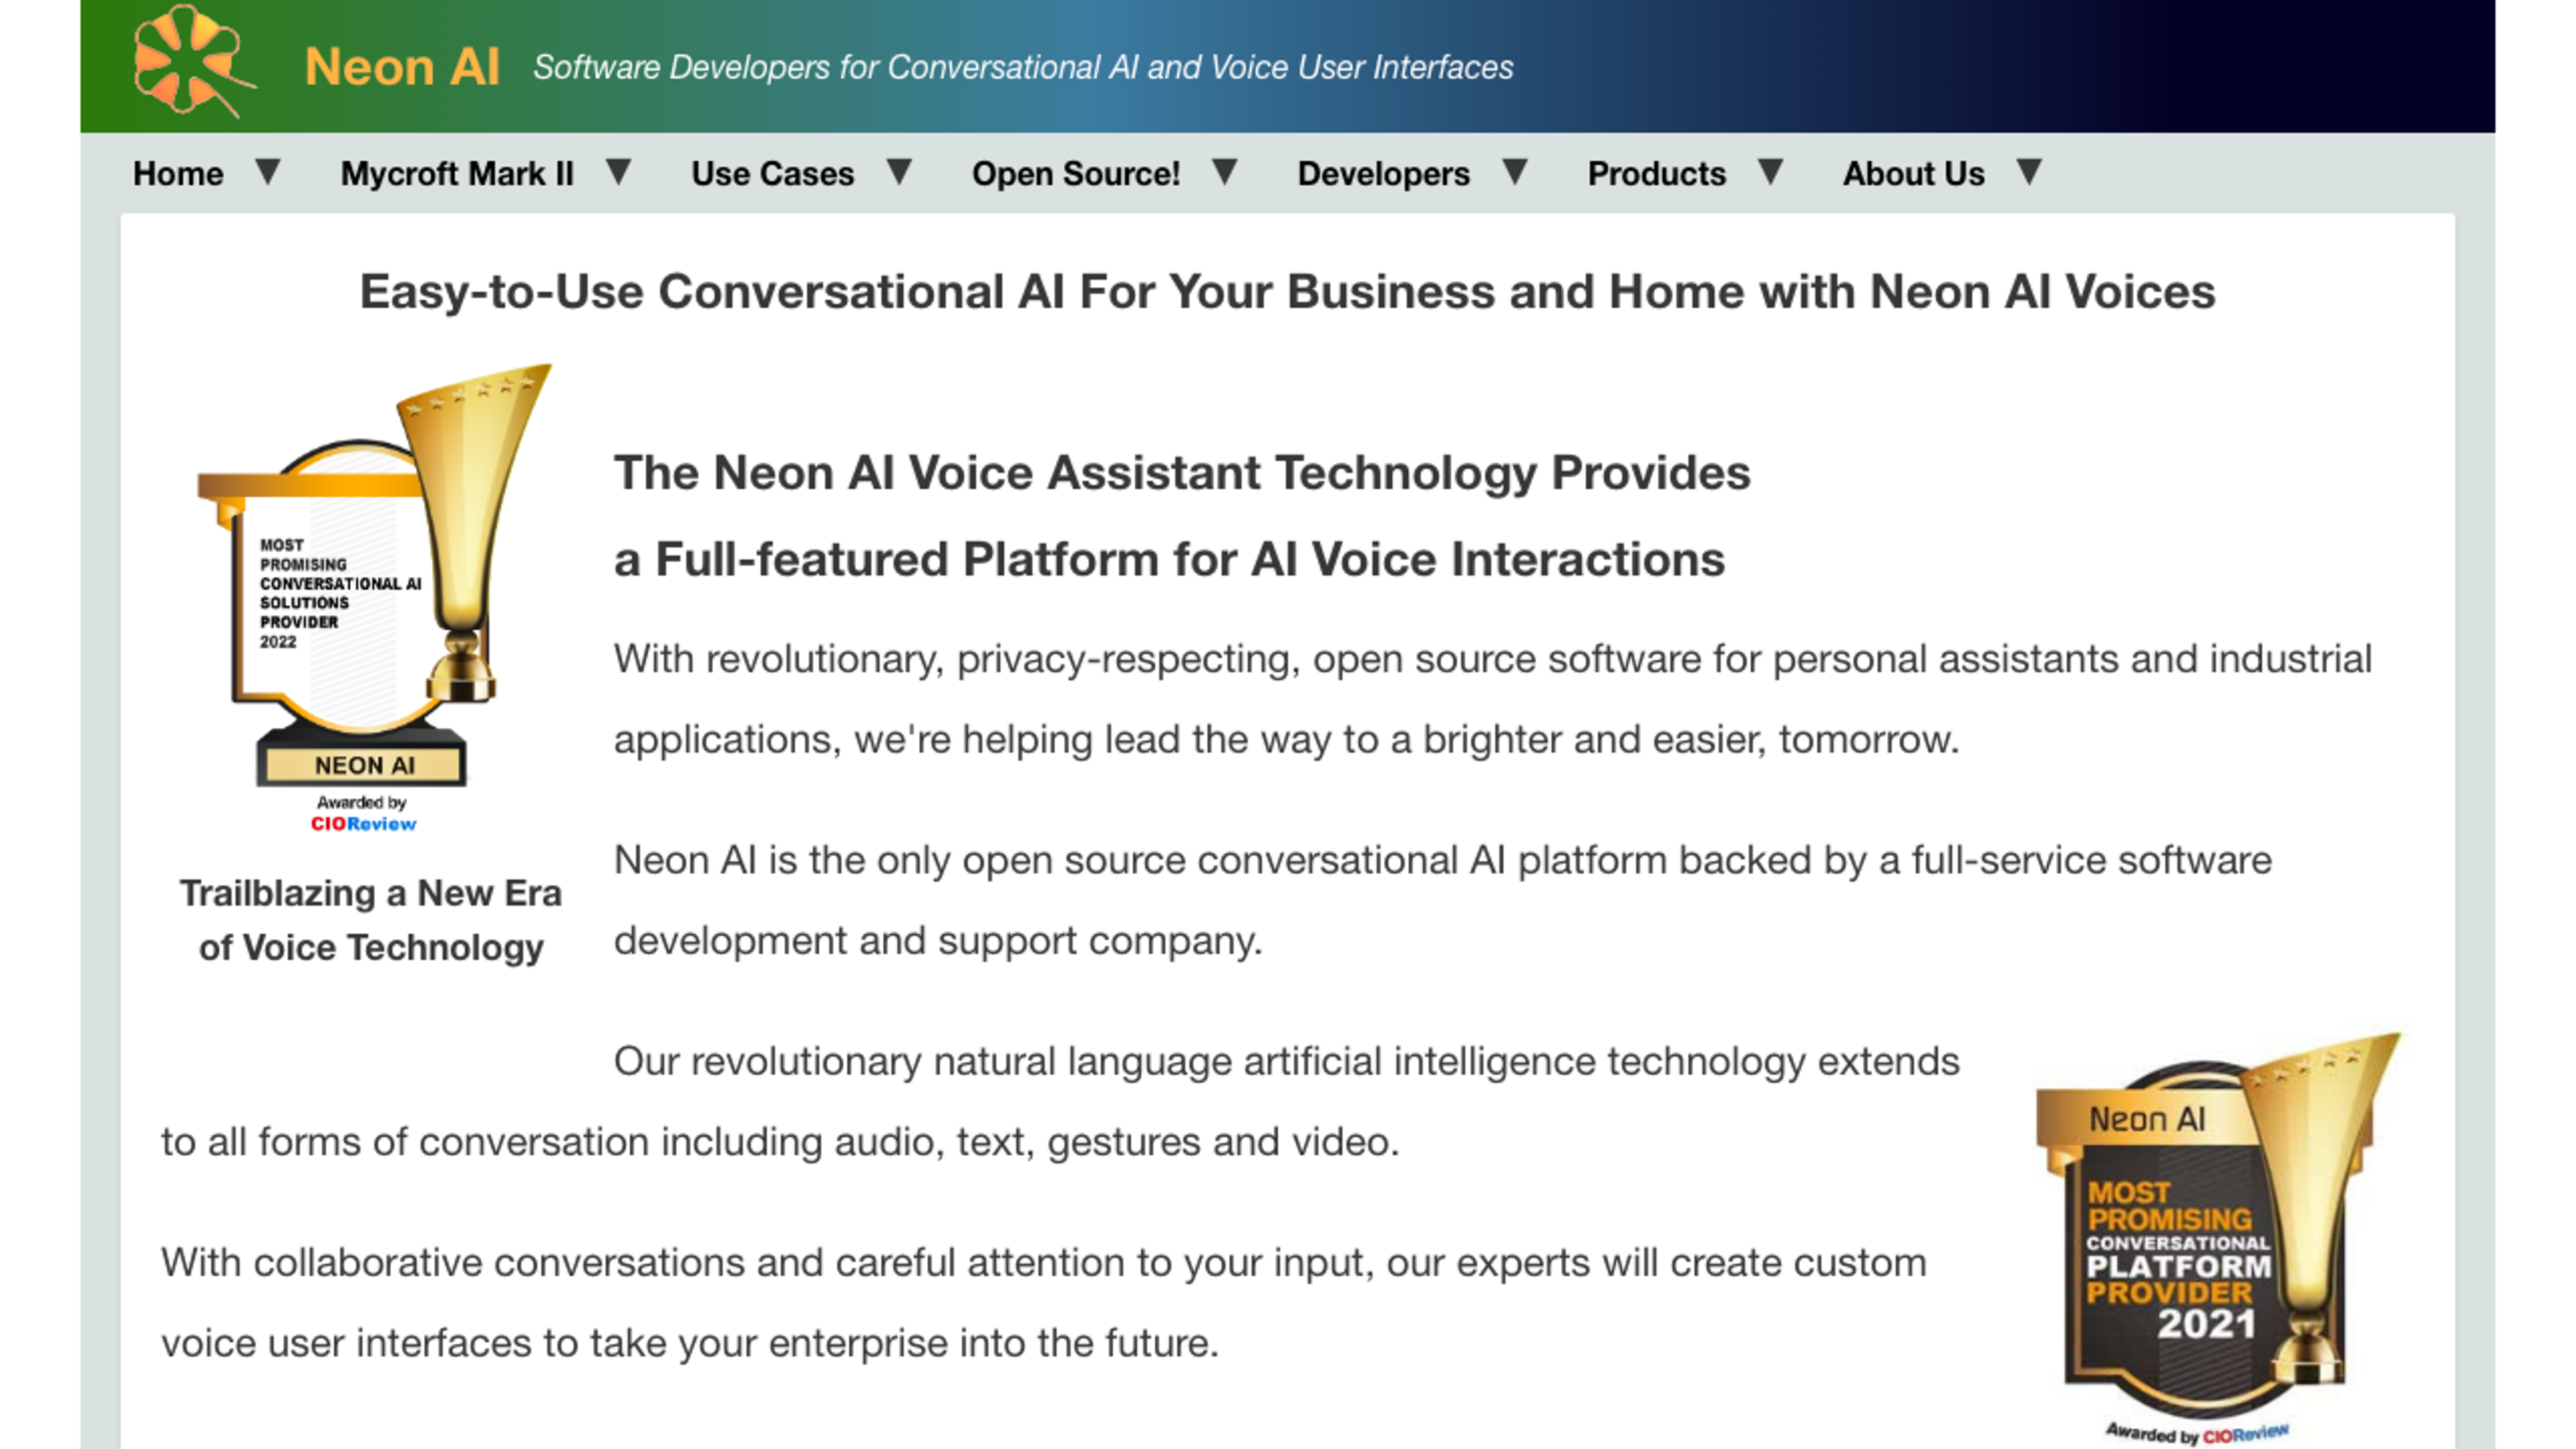Expand the Home dropdown arrow
The height and width of the screenshot is (1449, 2576).
(267, 172)
